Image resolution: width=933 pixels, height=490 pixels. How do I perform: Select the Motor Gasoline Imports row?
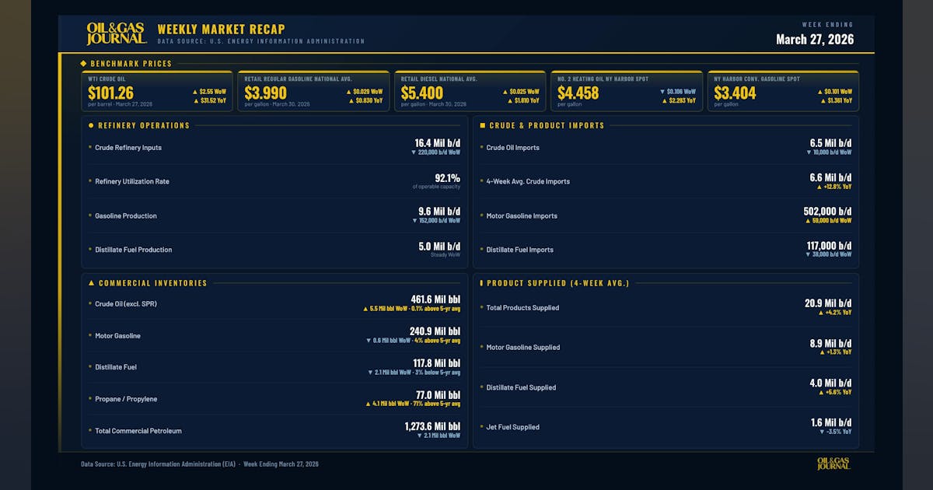(666, 215)
